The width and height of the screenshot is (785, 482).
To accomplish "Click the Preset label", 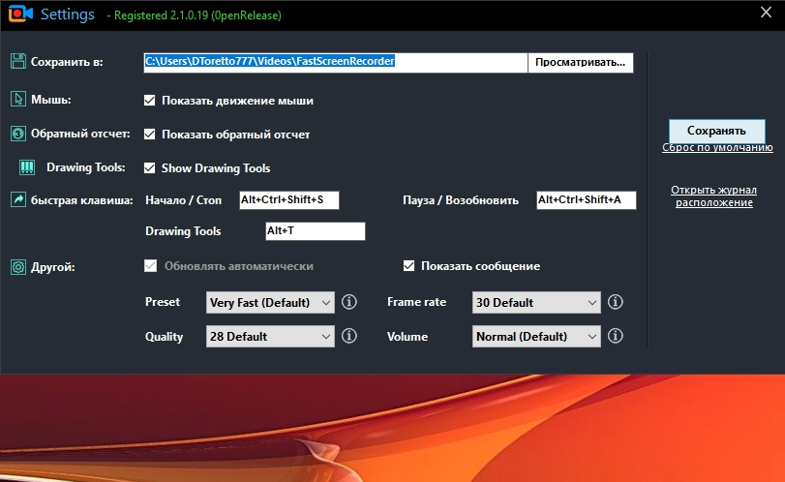I will click(163, 302).
